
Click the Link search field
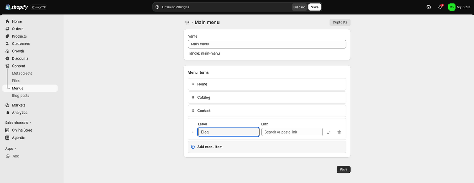292,132
